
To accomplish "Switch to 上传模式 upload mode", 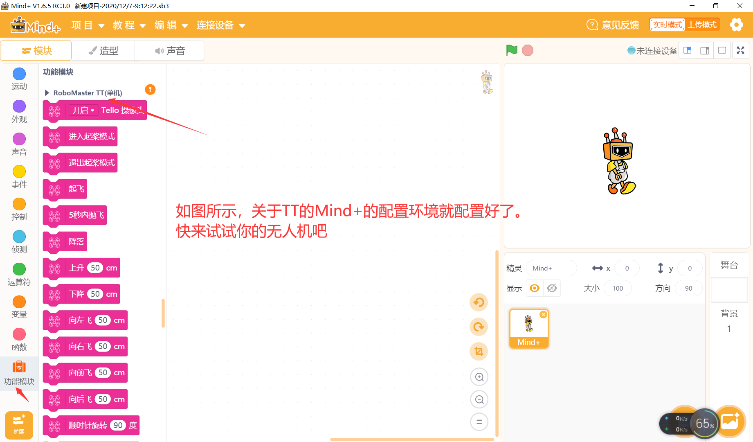I will tap(702, 25).
